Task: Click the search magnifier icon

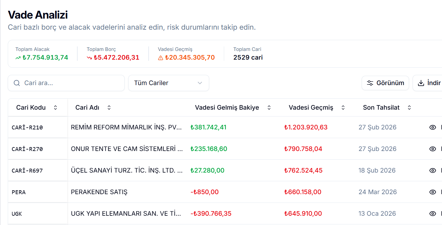Action: pyautogui.click(x=16, y=83)
